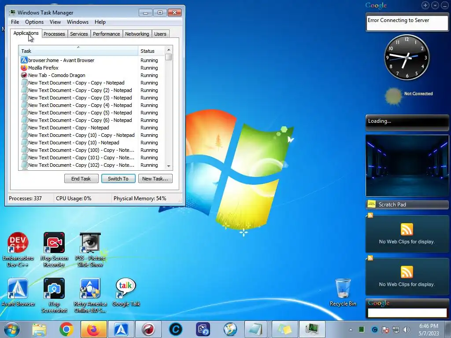Switch to the Processes tab

[x=54, y=34]
